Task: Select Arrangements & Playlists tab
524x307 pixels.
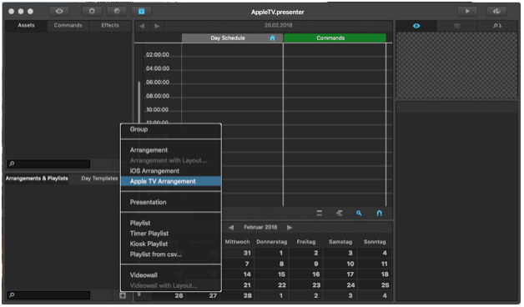Action: pyautogui.click(x=37, y=179)
